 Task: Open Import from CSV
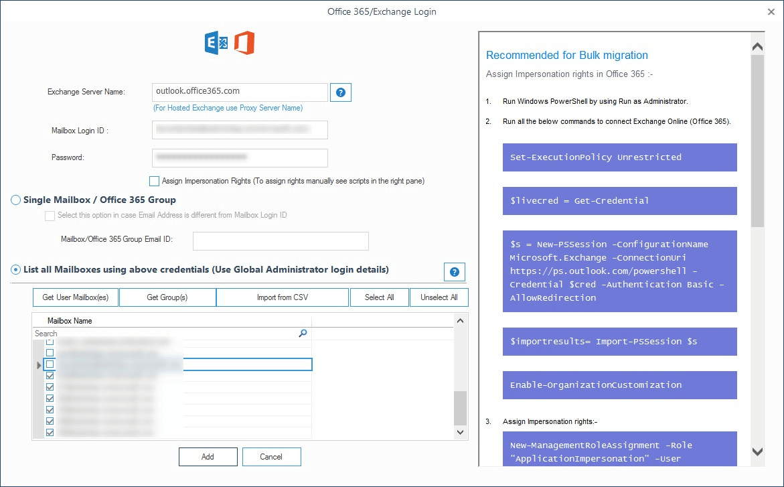click(283, 297)
